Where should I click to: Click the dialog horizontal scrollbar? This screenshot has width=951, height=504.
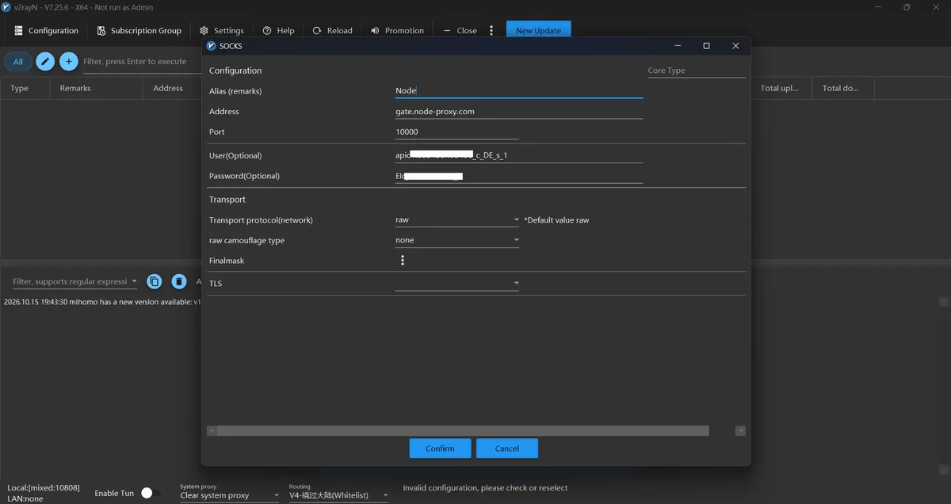click(x=463, y=431)
